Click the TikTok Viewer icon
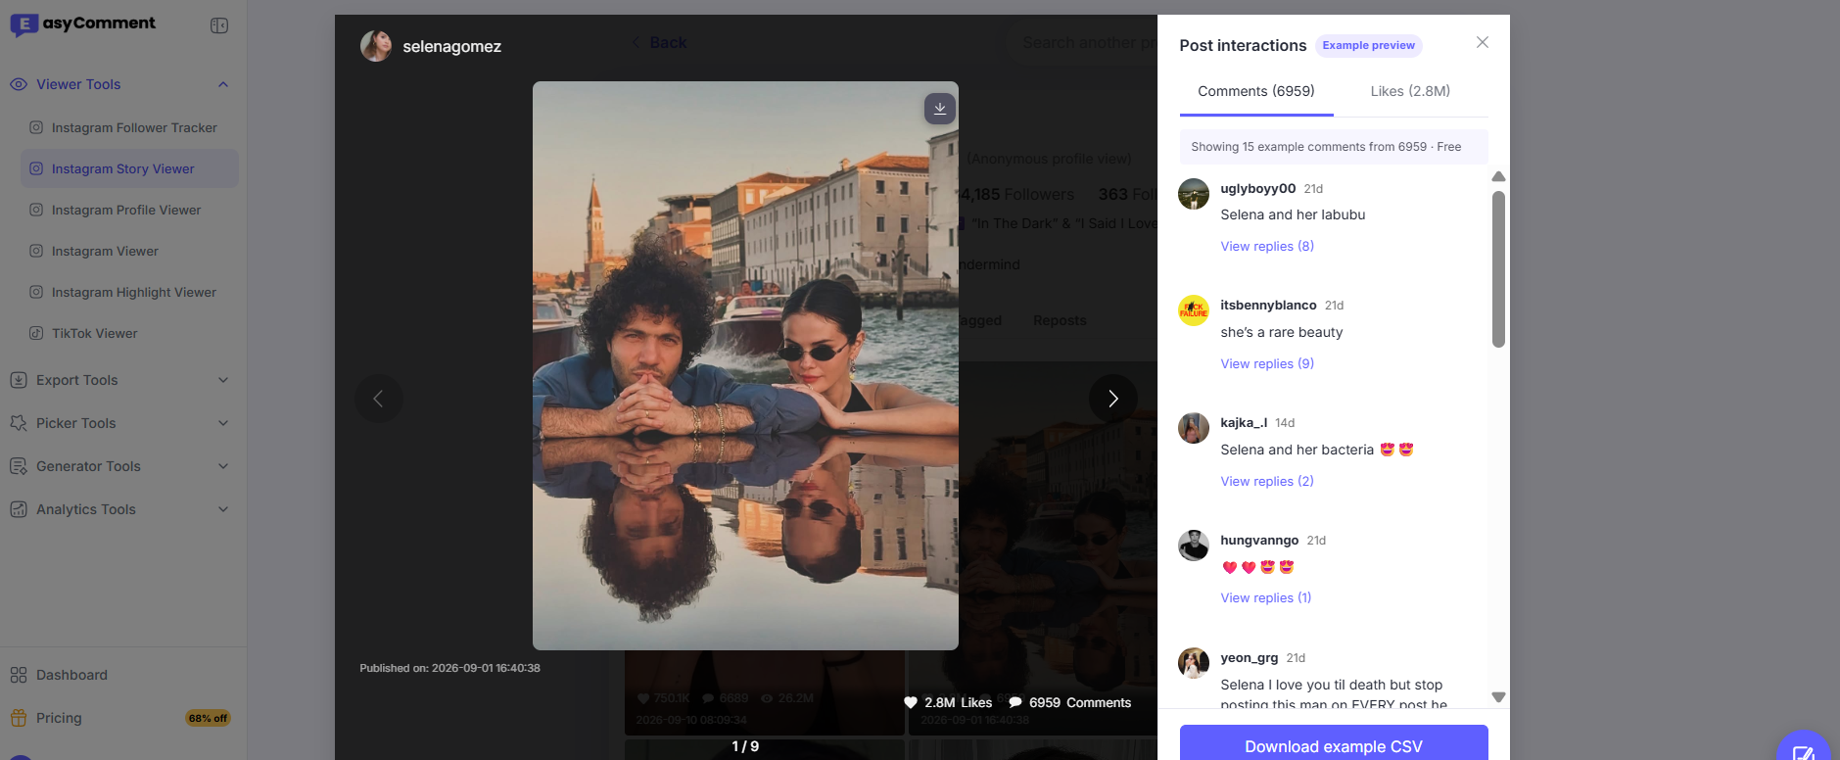The height and width of the screenshot is (760, 1840). coord(36,333)
